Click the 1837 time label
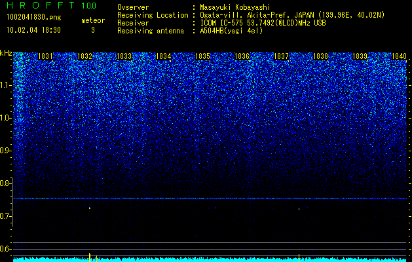 [x=281, y=56]
